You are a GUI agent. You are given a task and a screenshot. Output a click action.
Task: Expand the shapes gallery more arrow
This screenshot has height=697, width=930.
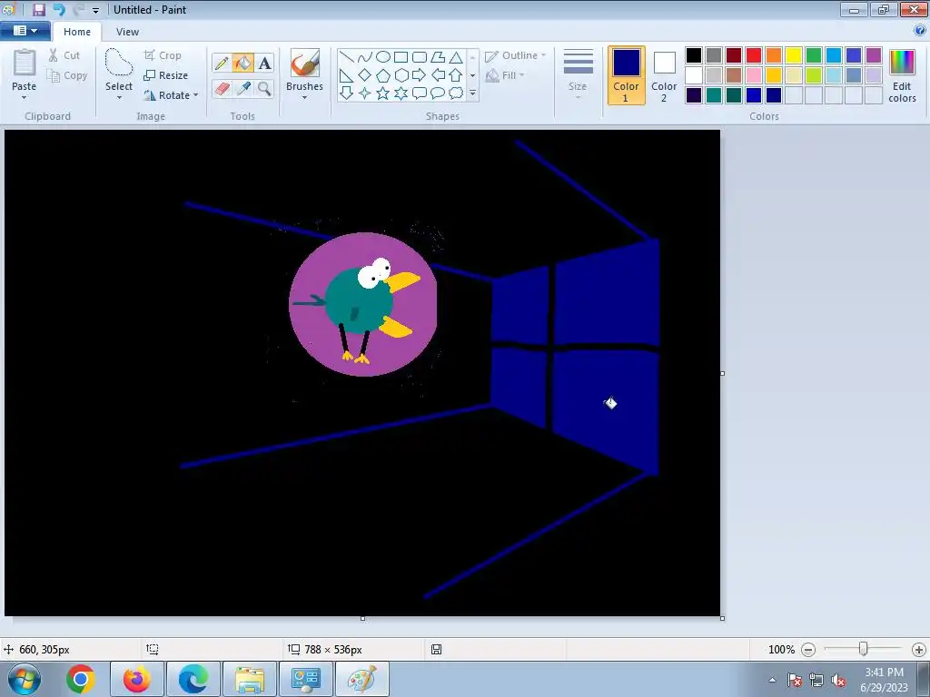(x=472, y=93)
